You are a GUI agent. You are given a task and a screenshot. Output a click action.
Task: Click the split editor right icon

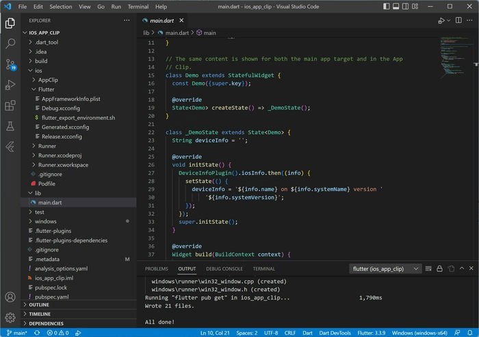(458, 20)
